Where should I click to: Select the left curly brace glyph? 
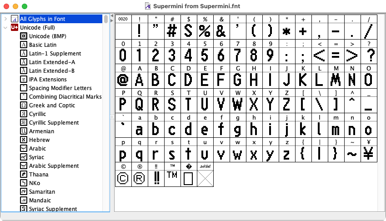pos(303,150)
